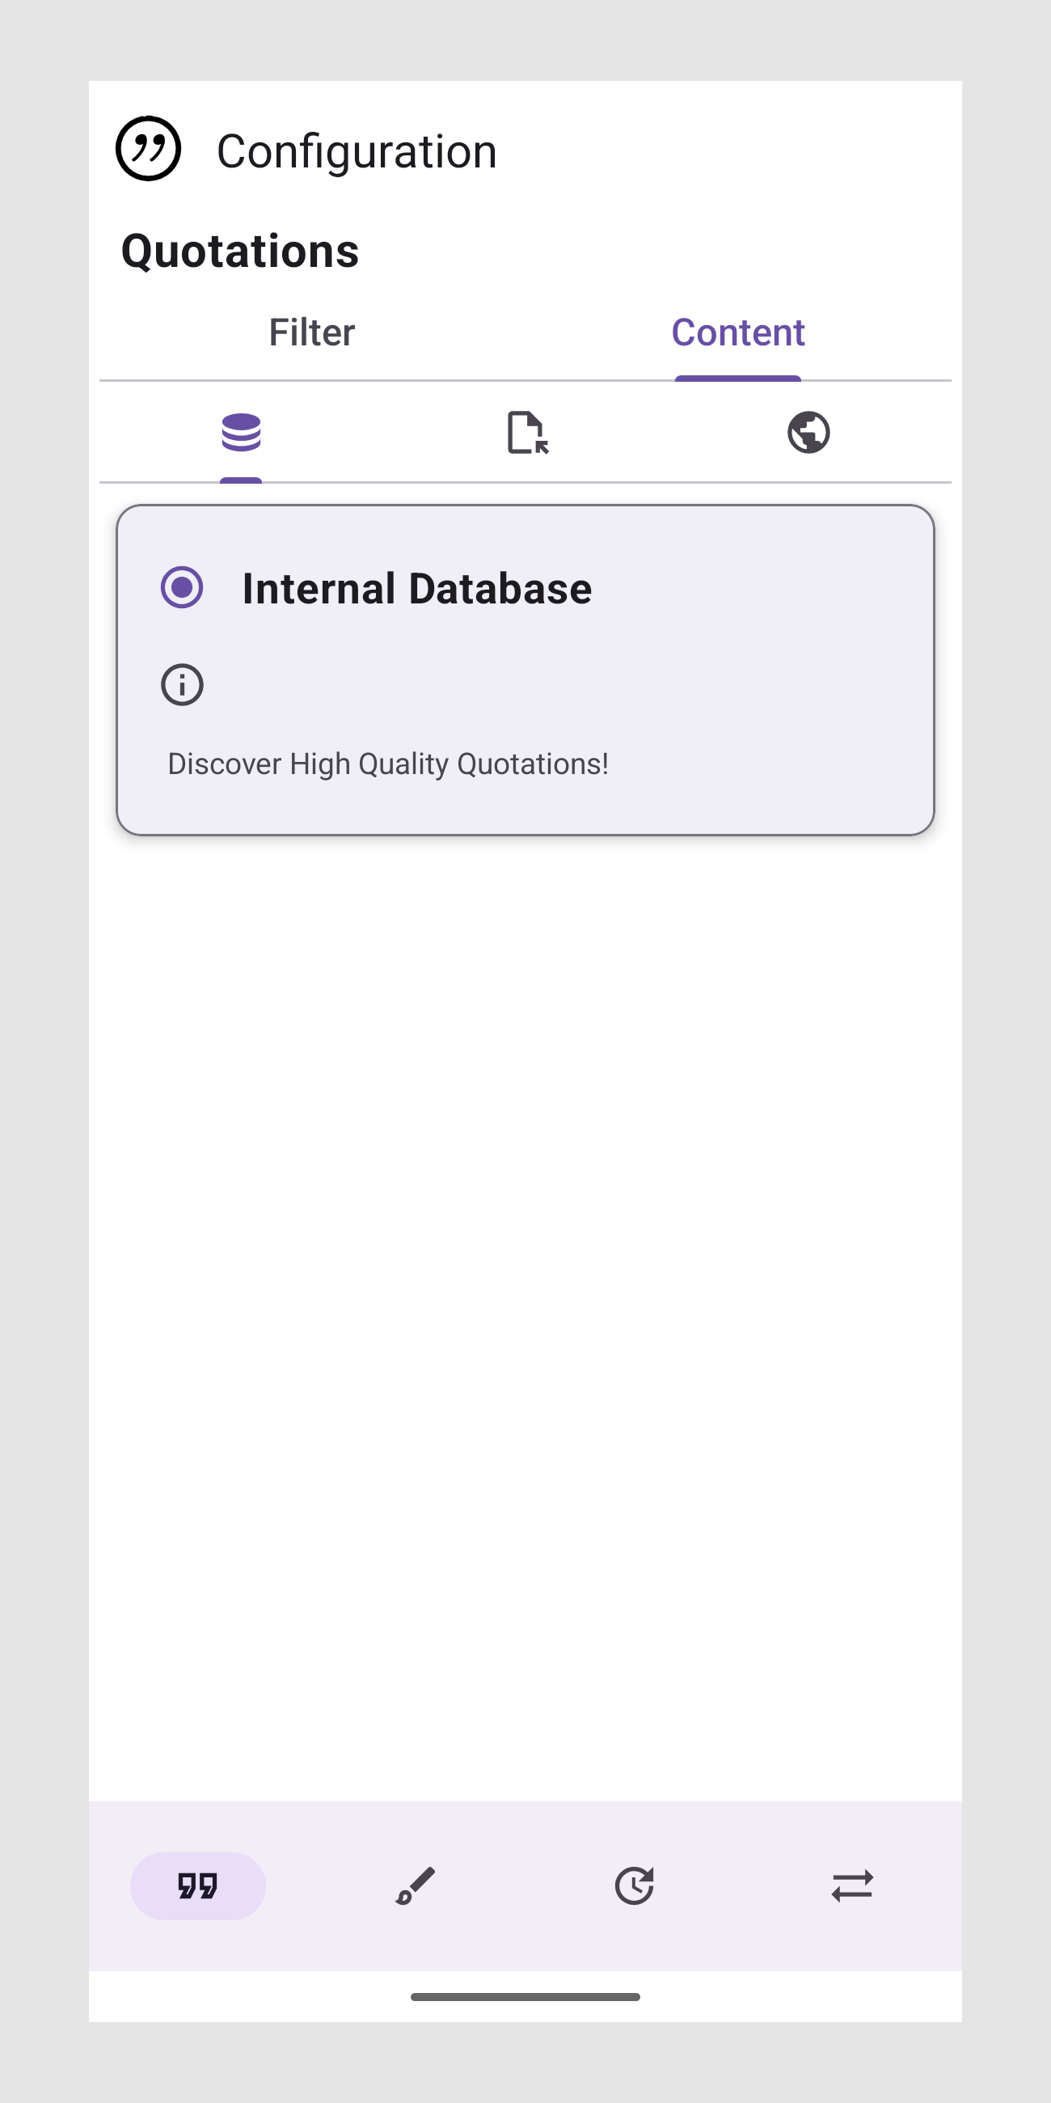This screenshot has height=2103, width=1051.
Task: Open the Appearance brush icon in bottom bar
Action: pos(416,1887)
